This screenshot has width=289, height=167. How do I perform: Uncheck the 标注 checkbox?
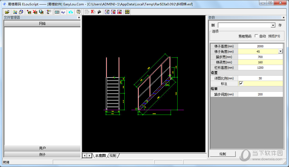241,83
